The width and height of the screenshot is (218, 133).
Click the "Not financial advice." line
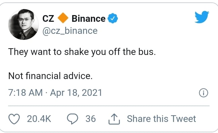(50, 76)
